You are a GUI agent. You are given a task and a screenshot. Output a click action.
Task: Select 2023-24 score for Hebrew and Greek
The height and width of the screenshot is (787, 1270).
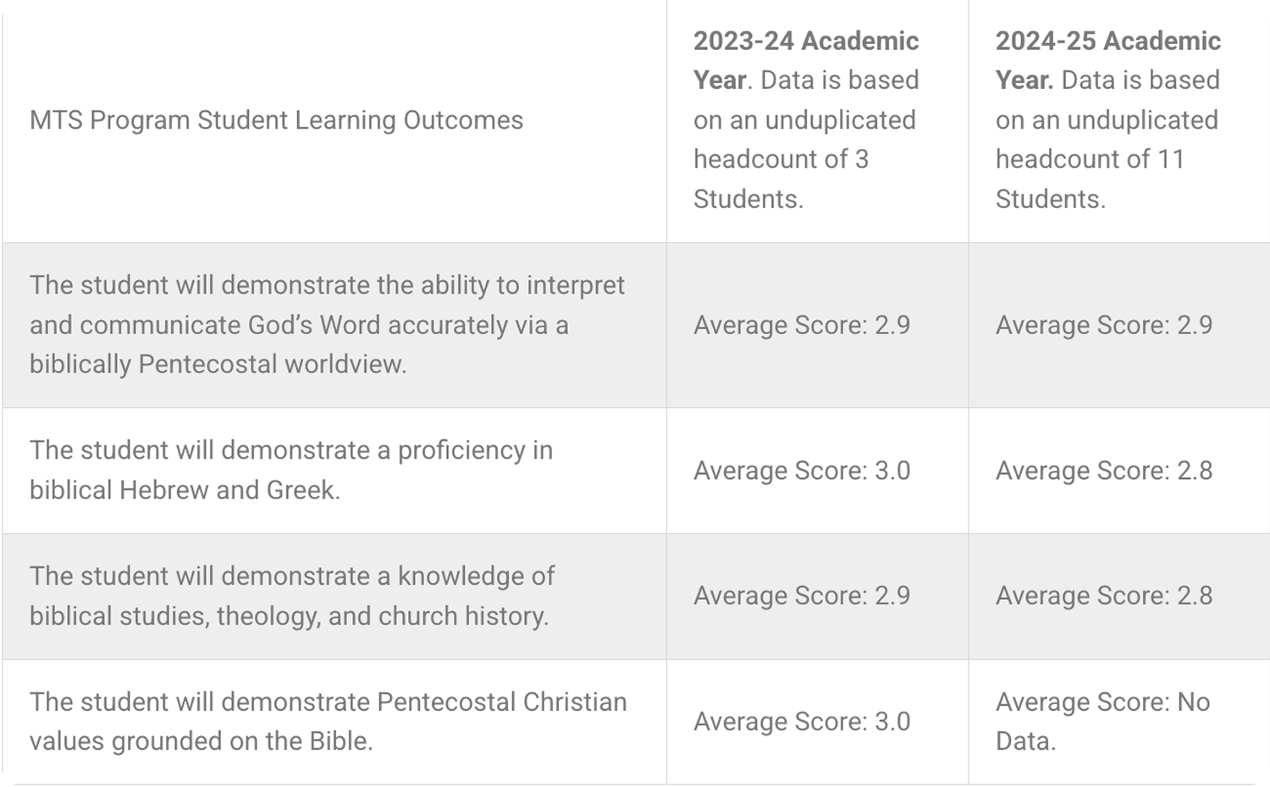801,471
